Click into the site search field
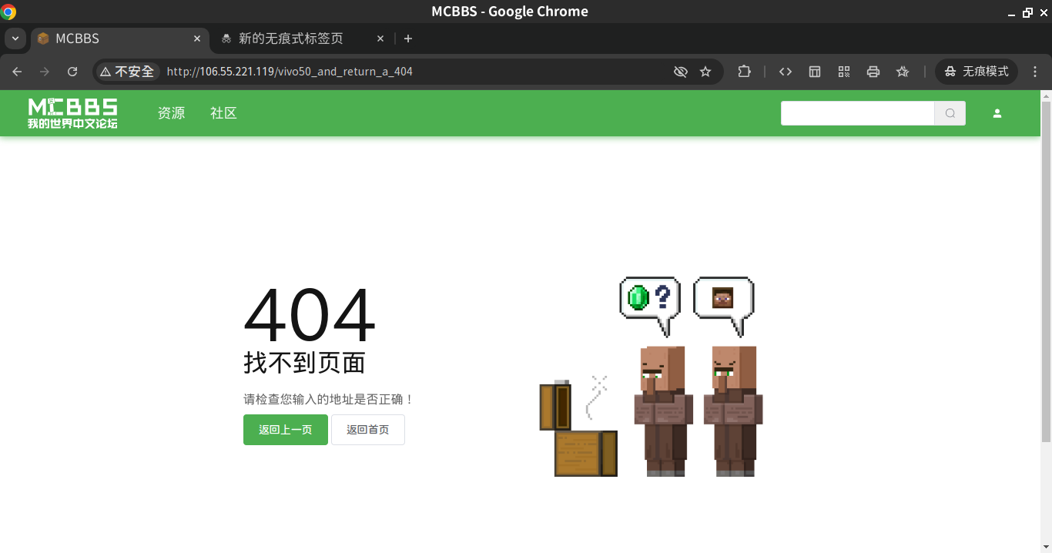 [857, 113]
